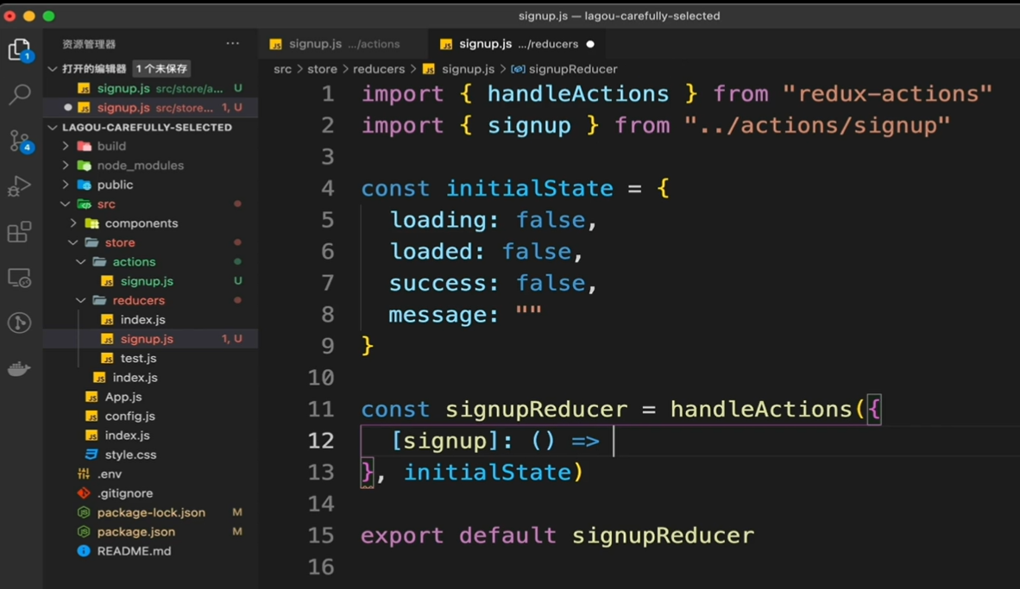This screenshot has width=1020, height=589.
Task: Click the "../actions/signup" string on line 2
Action: pos(817,125)
